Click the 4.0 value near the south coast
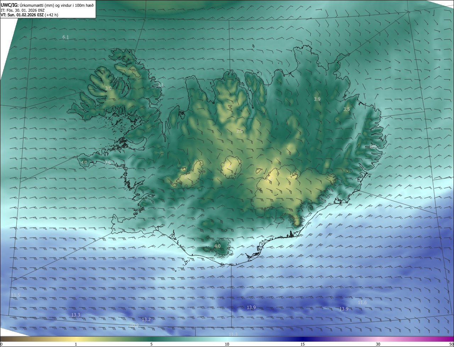454x347 pixels. tap(217, 246)
